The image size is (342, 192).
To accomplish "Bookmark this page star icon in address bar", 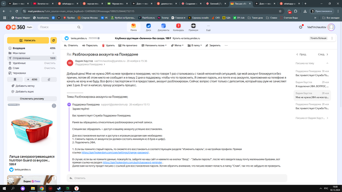I will (x=280, y=11).
